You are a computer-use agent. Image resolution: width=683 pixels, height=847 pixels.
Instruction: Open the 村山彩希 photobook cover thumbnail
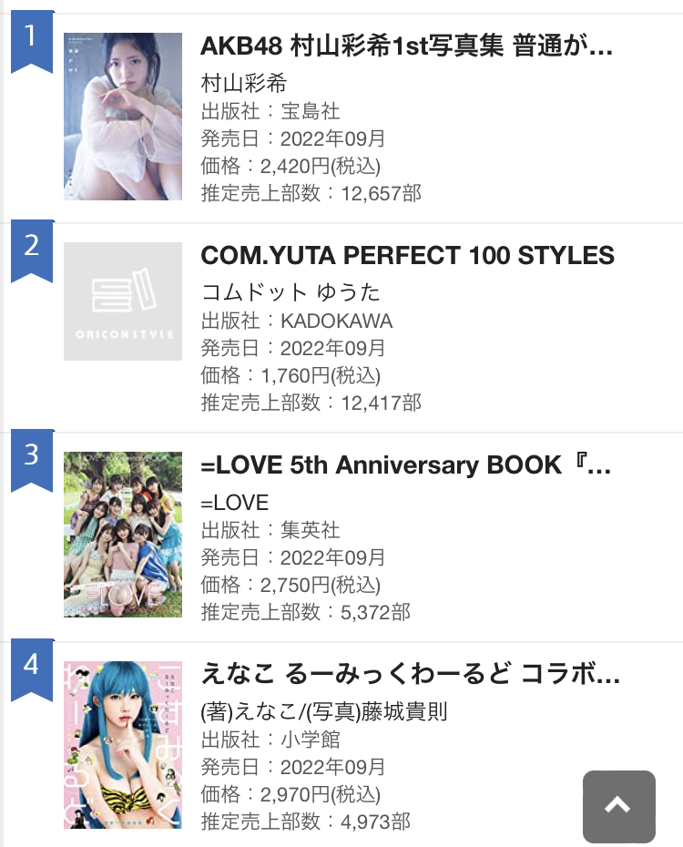(123, 117)
